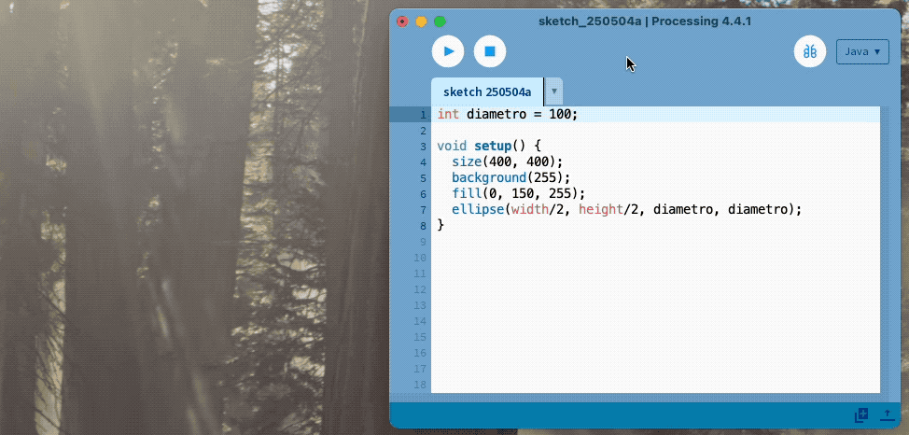
Task: Stop the running sketch
Action: [x=490, y=51]
